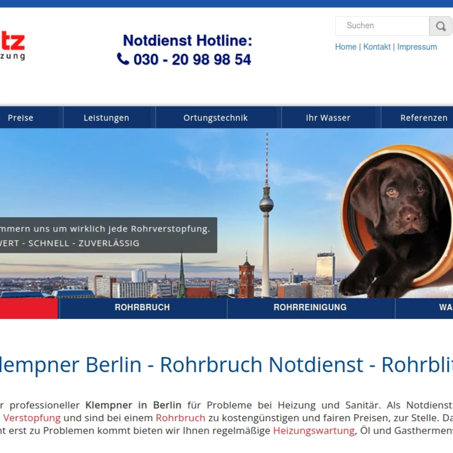Open the Impressum link
Viewport: 453px width, 453px height.
click(x=417, y=47)
